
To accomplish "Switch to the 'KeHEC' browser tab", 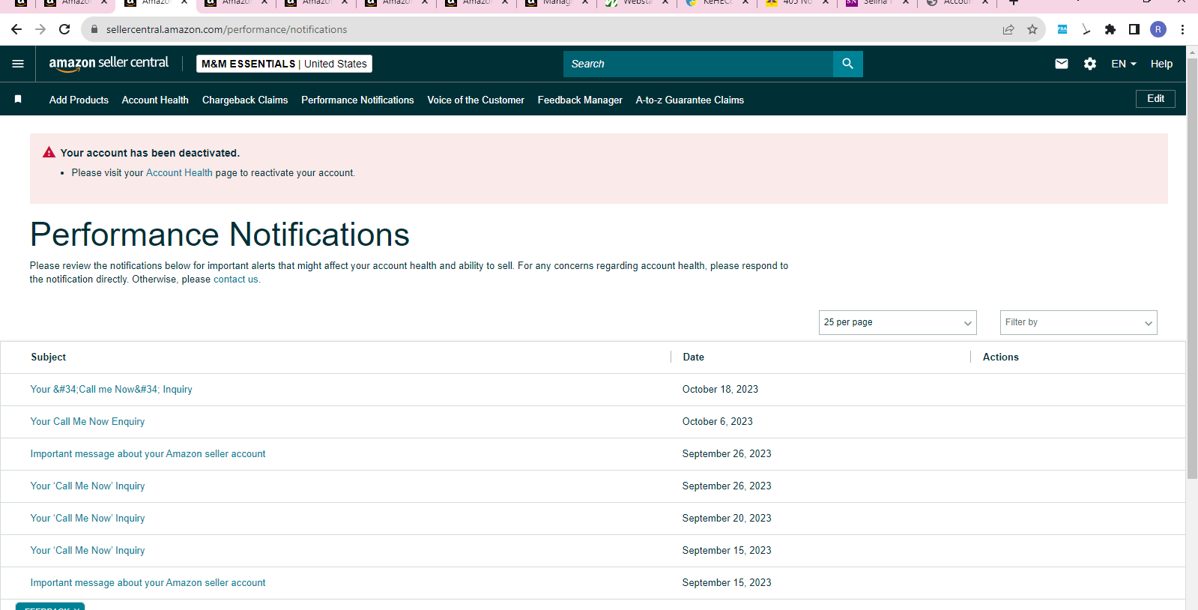I will pos(716,3).
